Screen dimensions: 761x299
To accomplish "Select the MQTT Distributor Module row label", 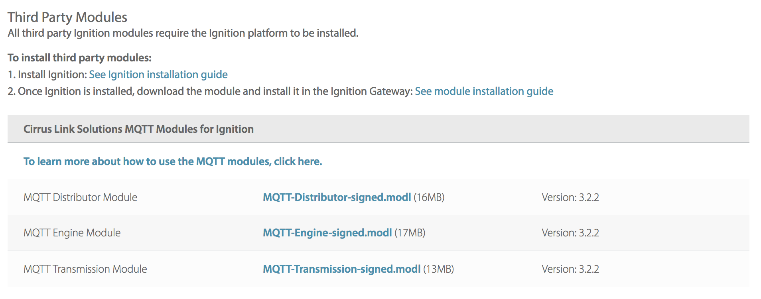I will tap(80, 197).
